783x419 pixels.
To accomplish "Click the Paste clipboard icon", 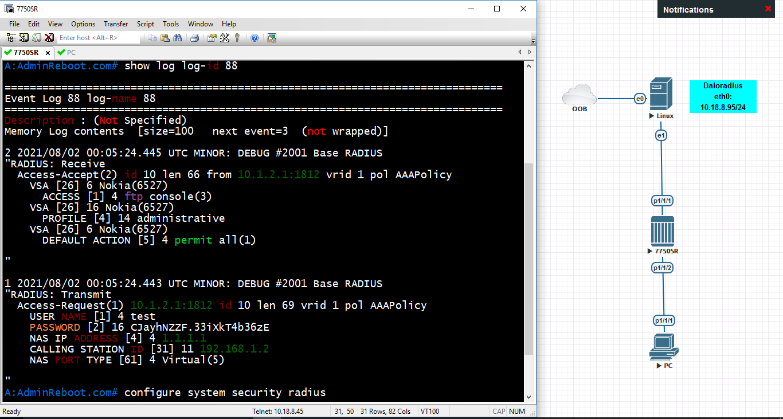I will pos(165,38).
